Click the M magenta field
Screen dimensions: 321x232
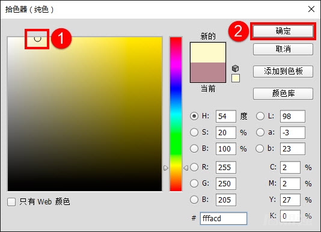[290, 183]
